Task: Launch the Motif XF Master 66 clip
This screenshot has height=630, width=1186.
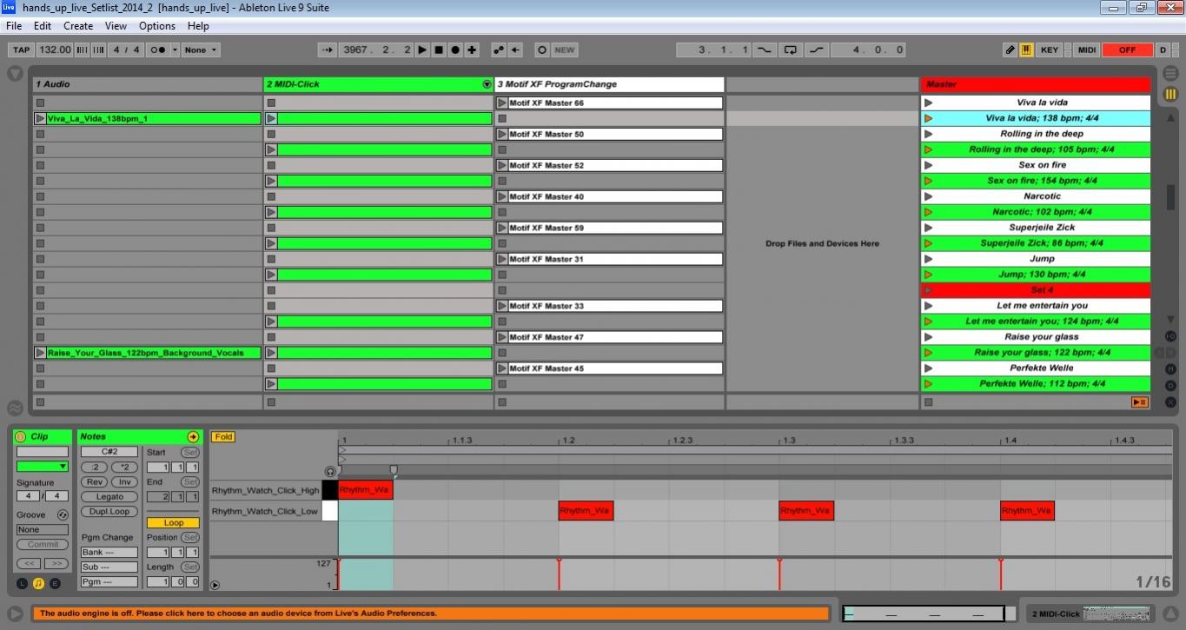Action: click(x=501, y=103)
